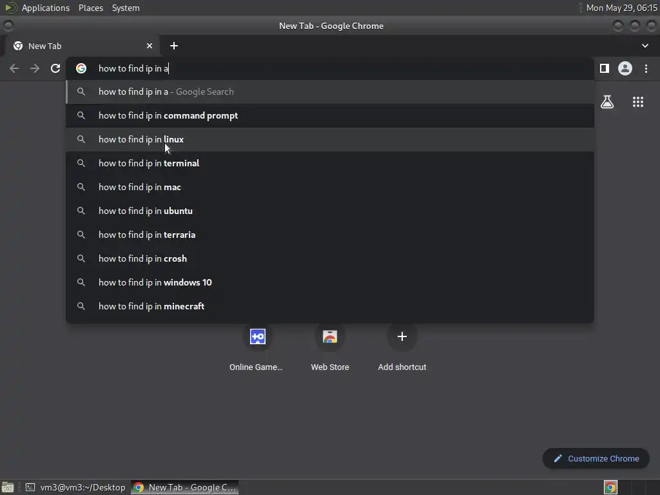Close the New Tab tab

point(150,46)
